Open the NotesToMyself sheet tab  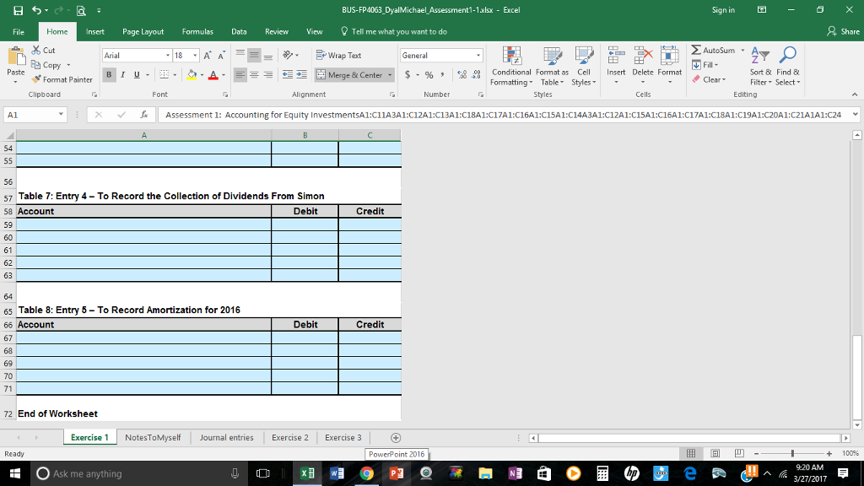click(x=153, y=438)
